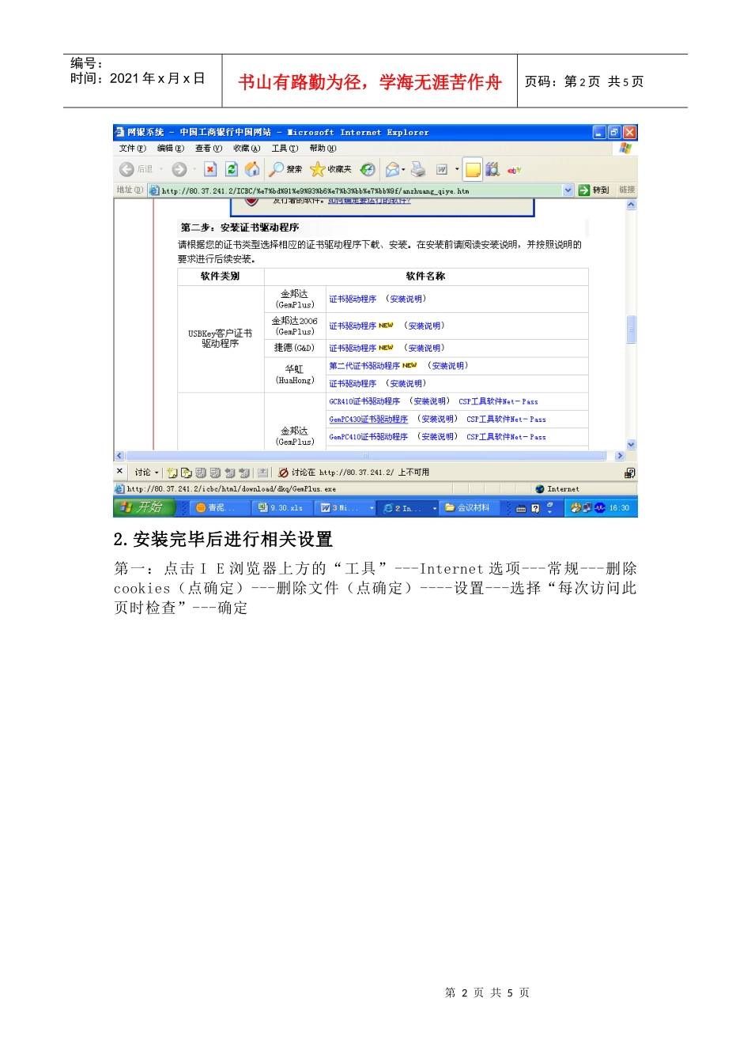
Task: Close the discussion bar with X icon
Action: pos(120,472)
